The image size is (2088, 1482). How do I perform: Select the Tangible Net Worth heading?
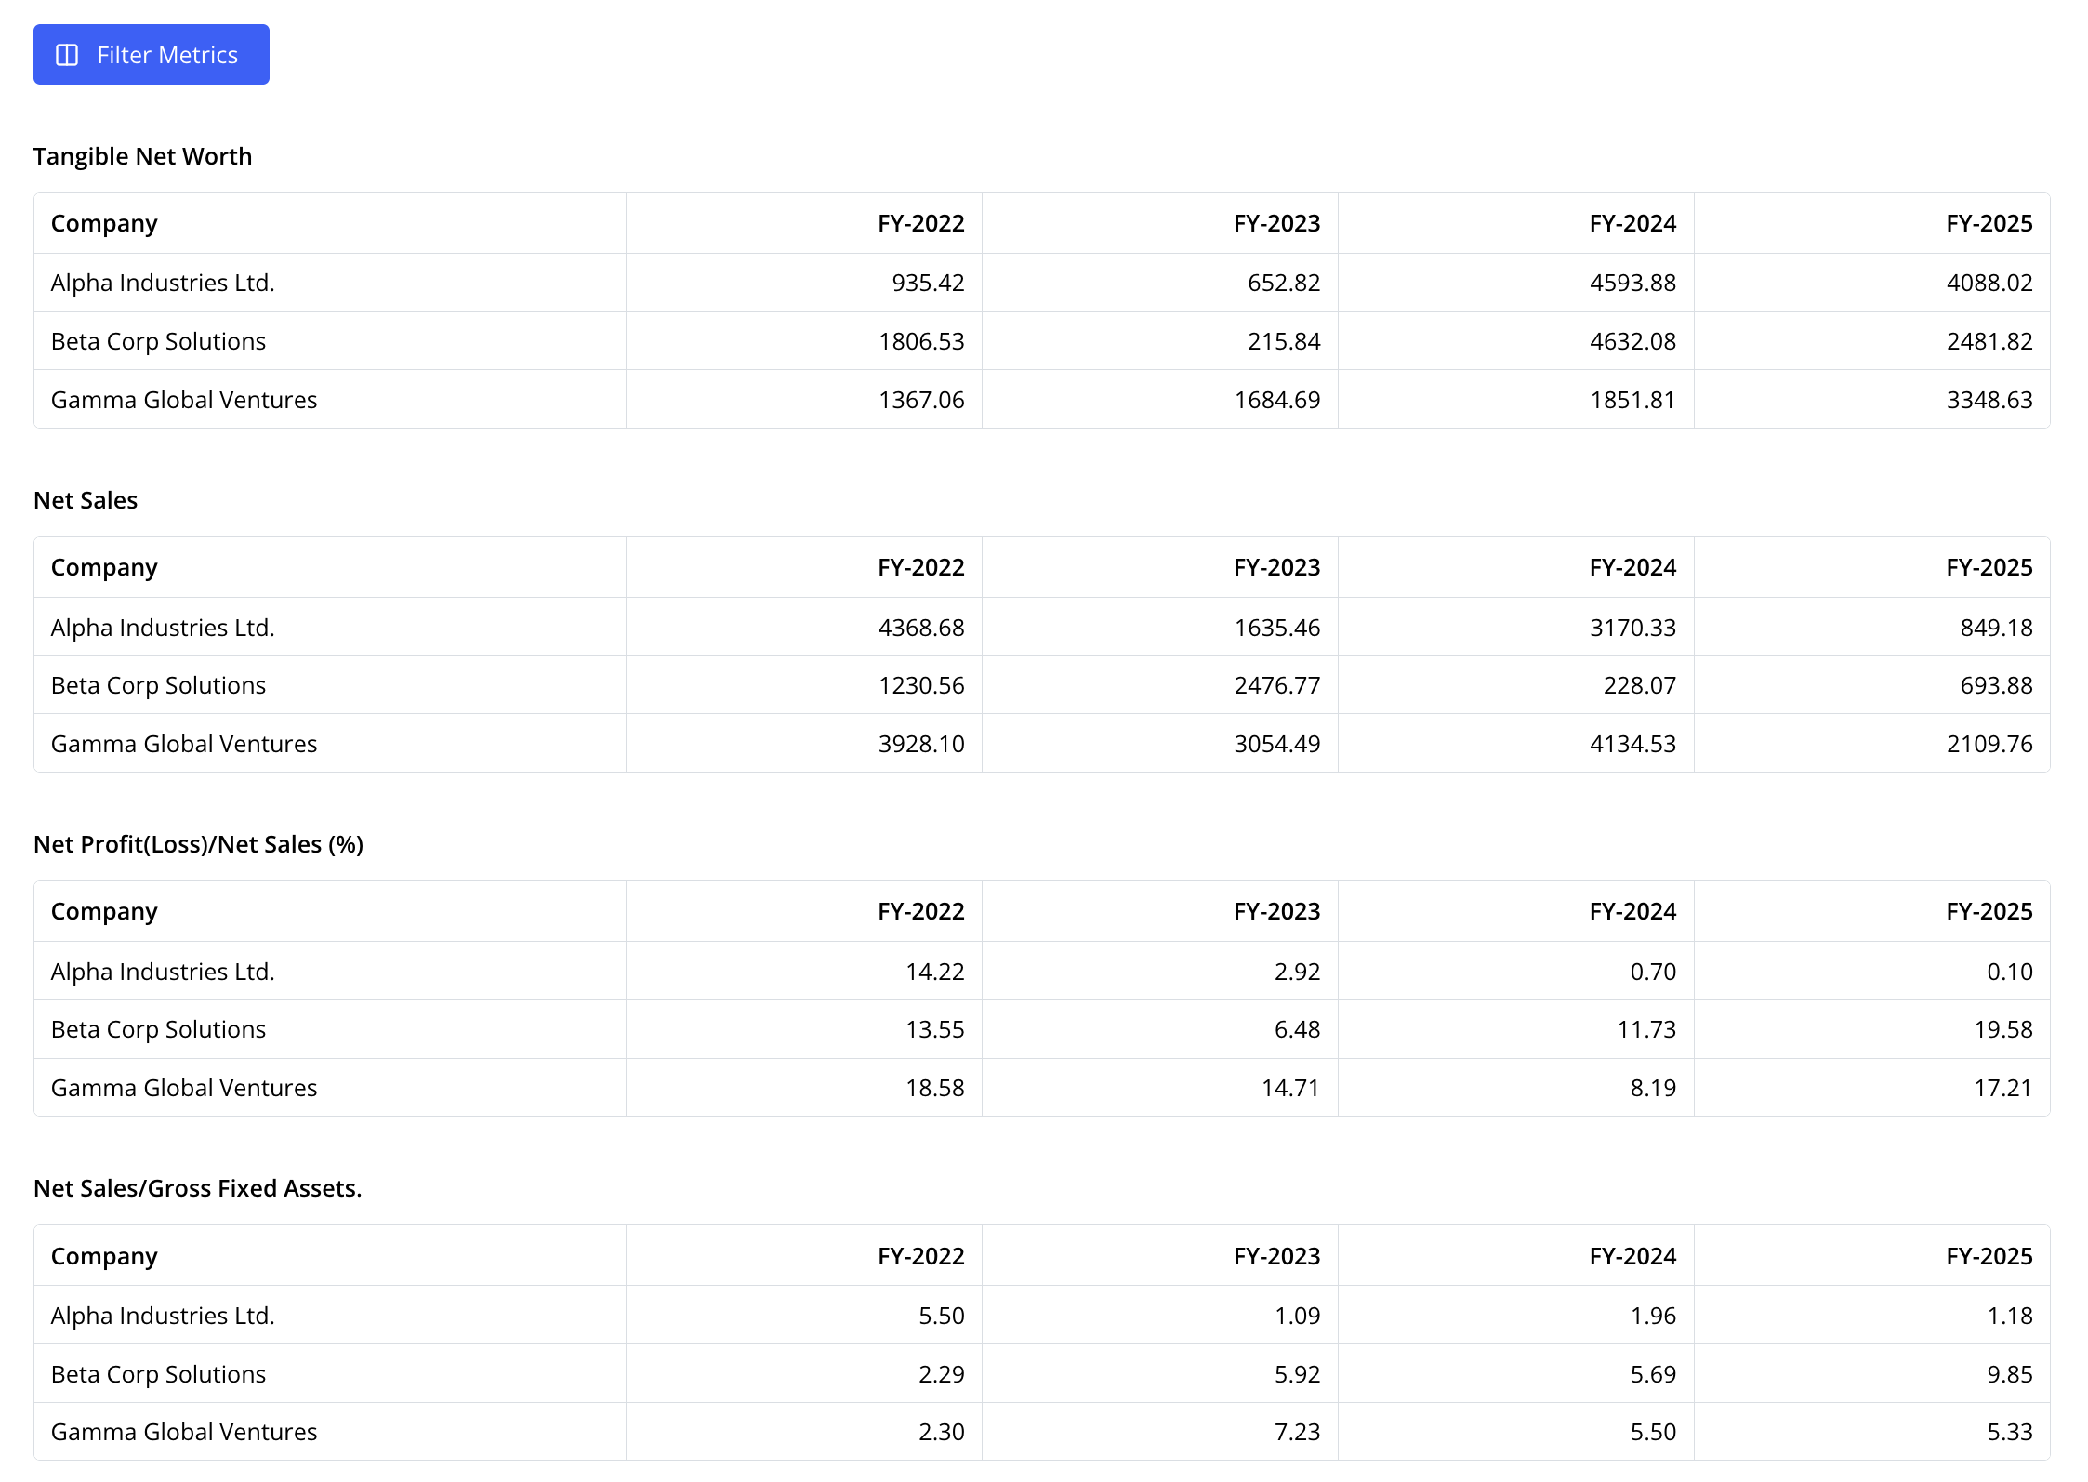(x=143, y=156)
